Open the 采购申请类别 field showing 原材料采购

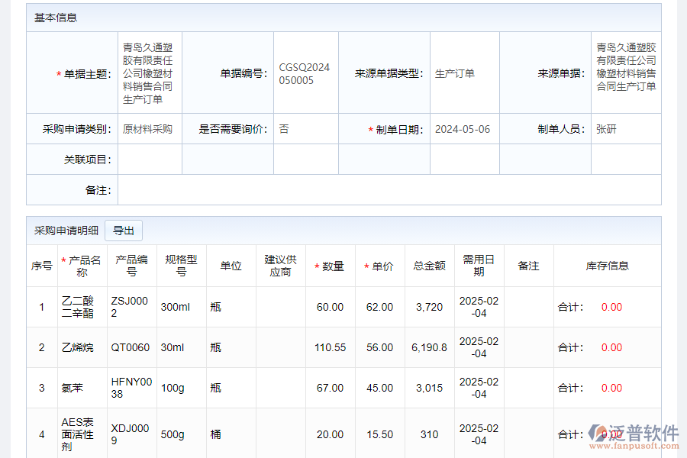click(x=148, y=129)
